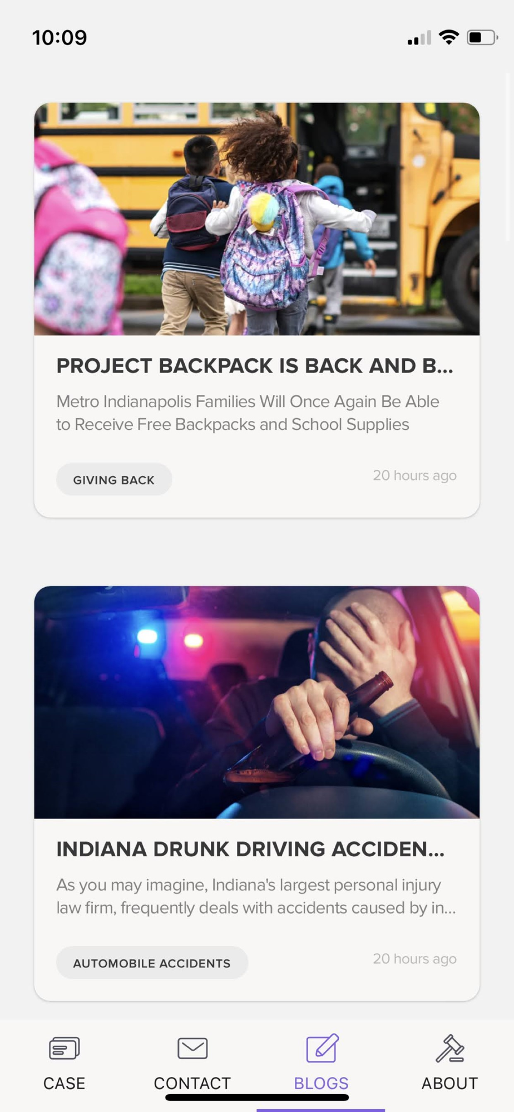The width and height of the screenshot is (514, 1112).
Task: Tap the Metro Indianapolis Families summary text
Action: [248, 413]
